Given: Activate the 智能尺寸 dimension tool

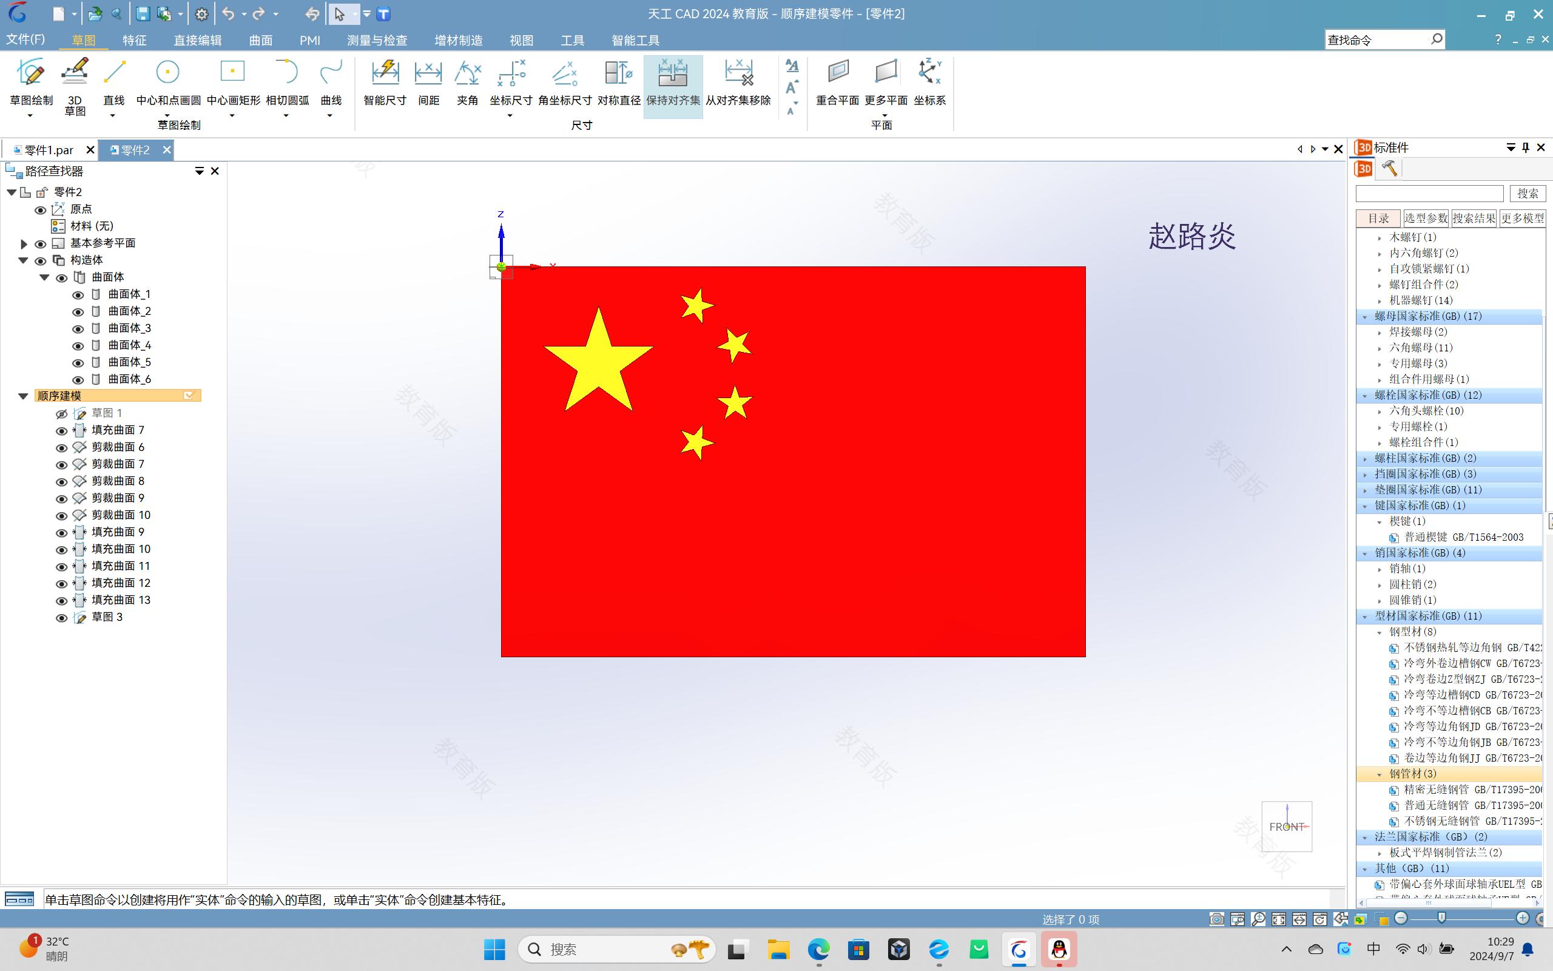Looking at the screenshot, I should click(385, 81).
